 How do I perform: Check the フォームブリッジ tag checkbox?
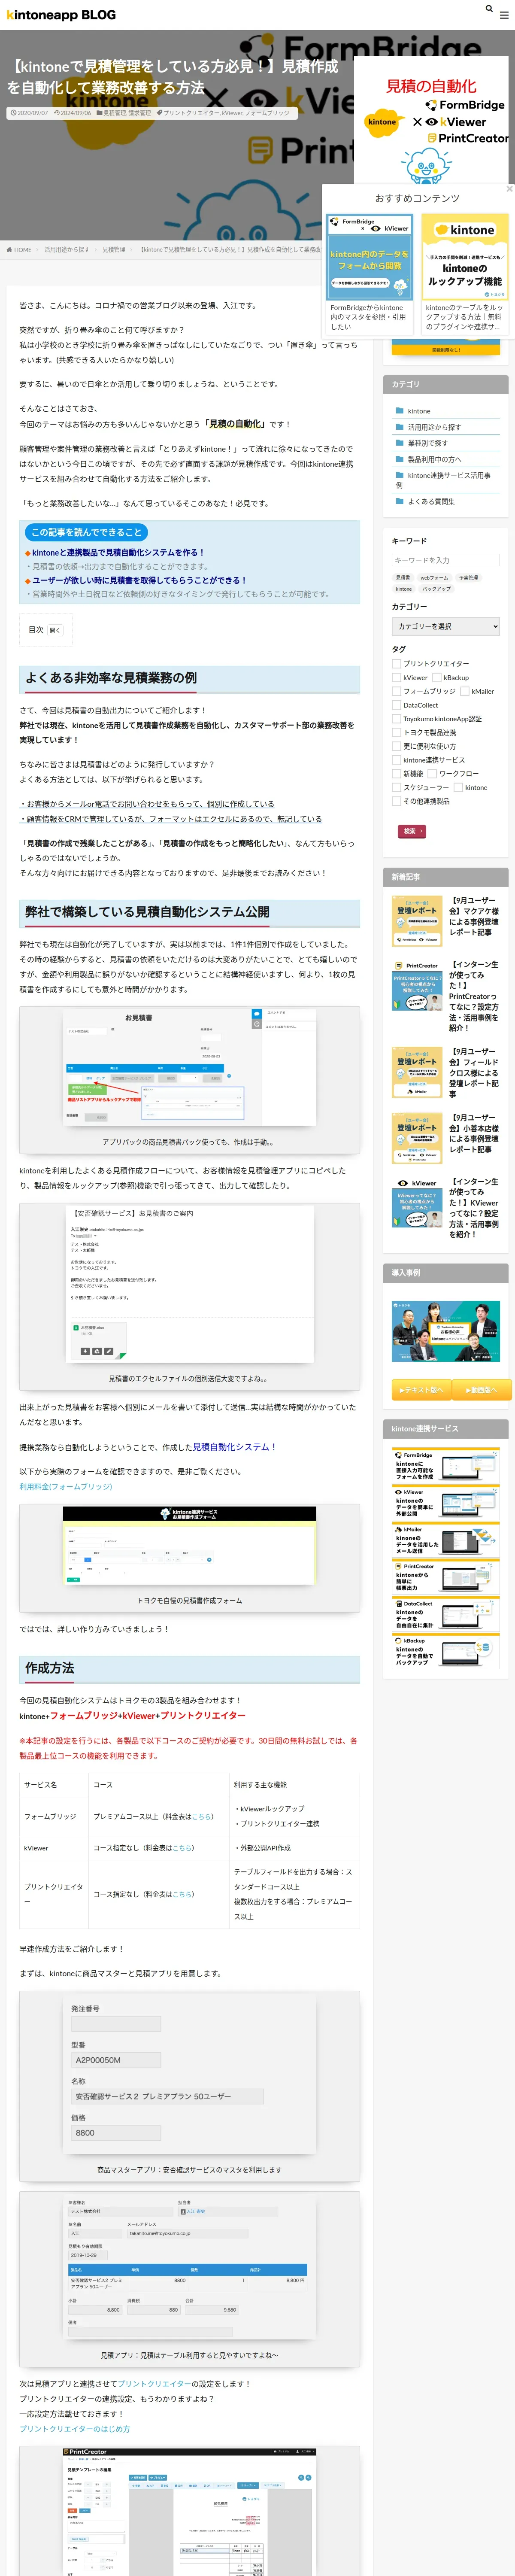click(x=396, y=691)
